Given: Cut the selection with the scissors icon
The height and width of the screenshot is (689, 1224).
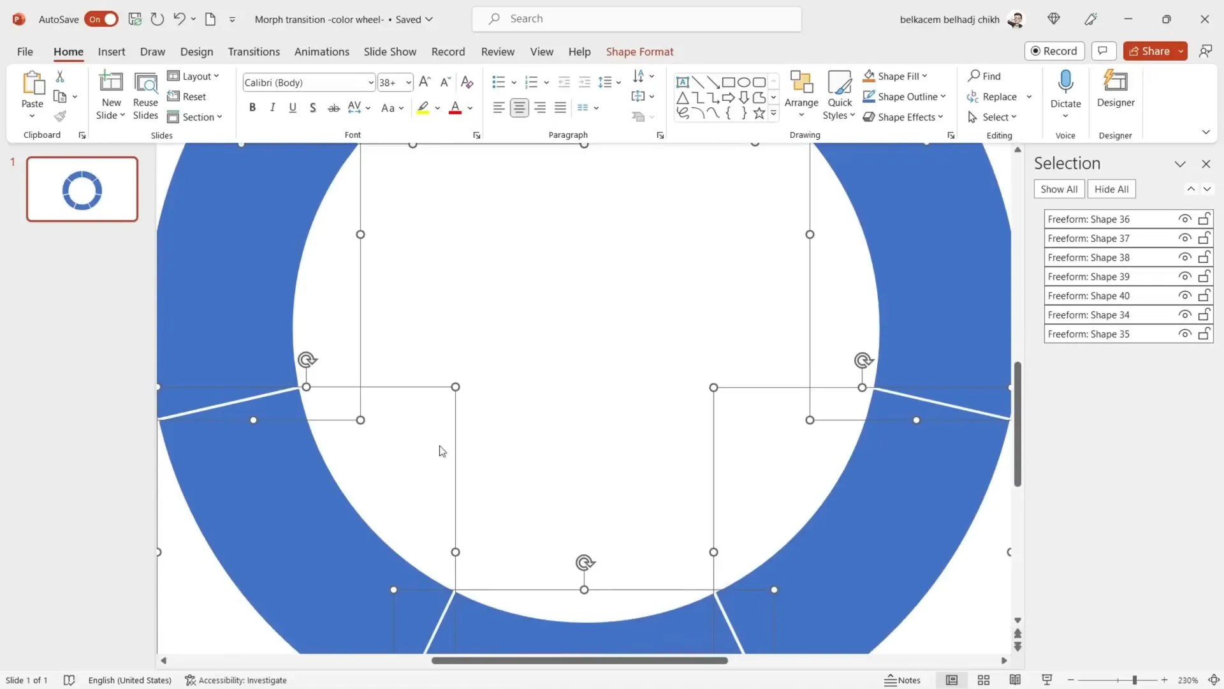Looking at the screenshot, I should [x=60, y=77].
